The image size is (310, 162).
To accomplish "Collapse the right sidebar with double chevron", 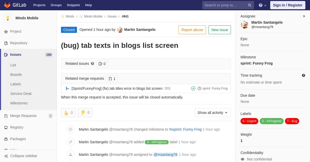I will tap(304, 16).
